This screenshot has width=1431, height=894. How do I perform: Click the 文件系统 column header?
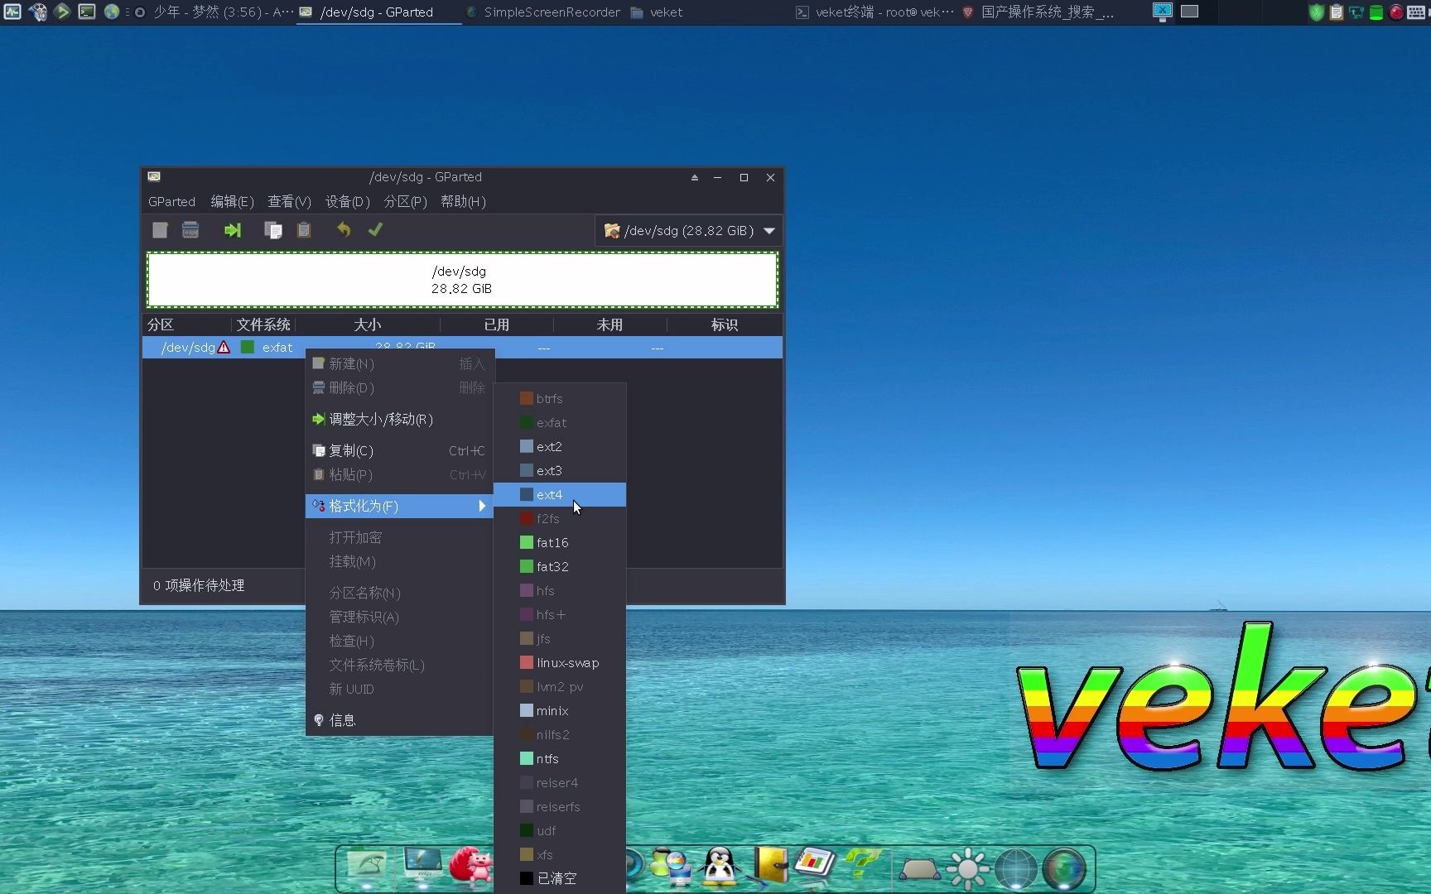263,325
